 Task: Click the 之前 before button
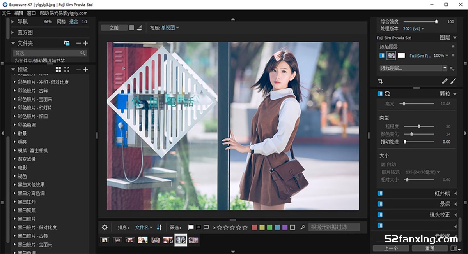[x=114, y=28]
